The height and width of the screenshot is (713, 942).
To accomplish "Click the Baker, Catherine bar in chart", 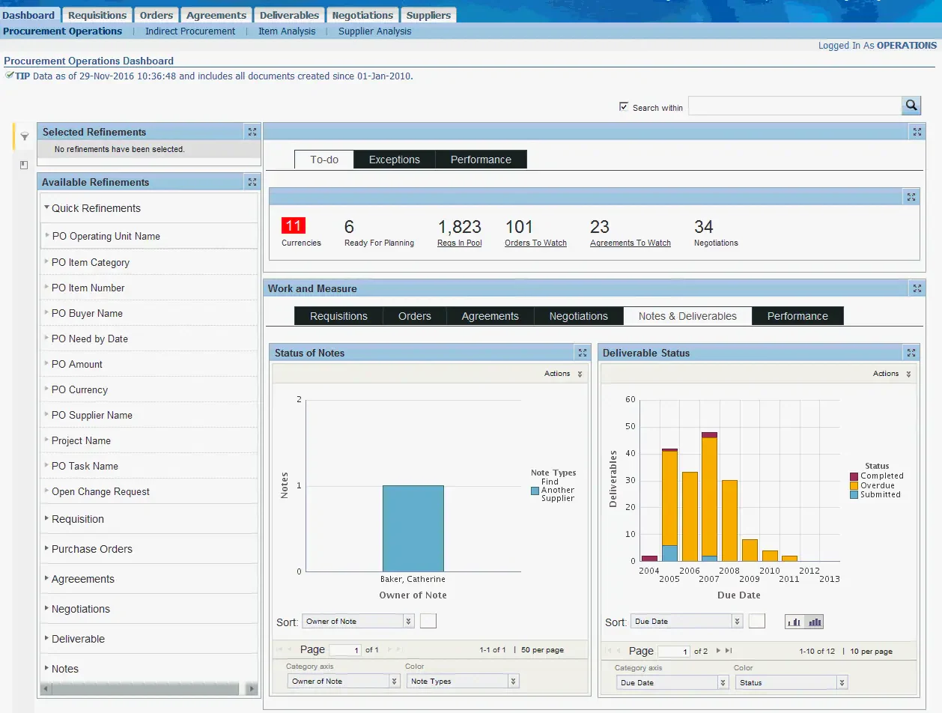I will (413, 529).
